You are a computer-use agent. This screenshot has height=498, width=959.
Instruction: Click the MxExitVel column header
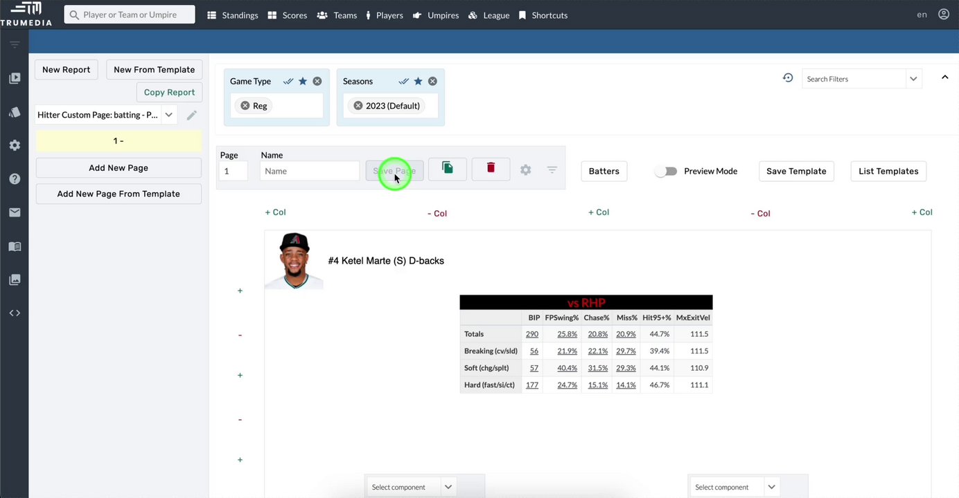click(x=693, y=317)
